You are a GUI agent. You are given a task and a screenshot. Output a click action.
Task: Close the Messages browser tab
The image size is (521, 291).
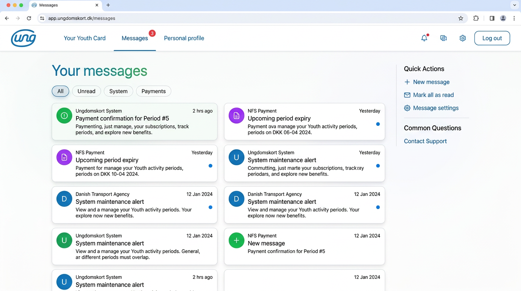(x=97, y=5)
